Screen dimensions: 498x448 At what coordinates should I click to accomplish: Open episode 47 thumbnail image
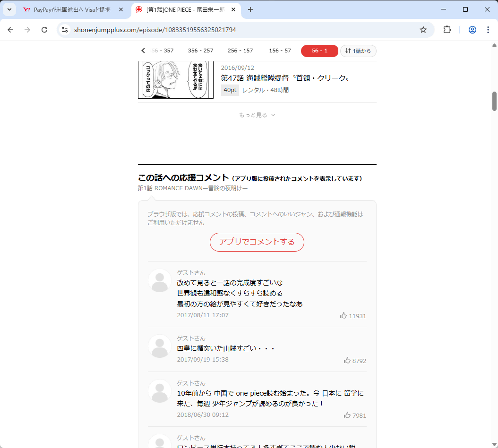(x=176, y=80)
